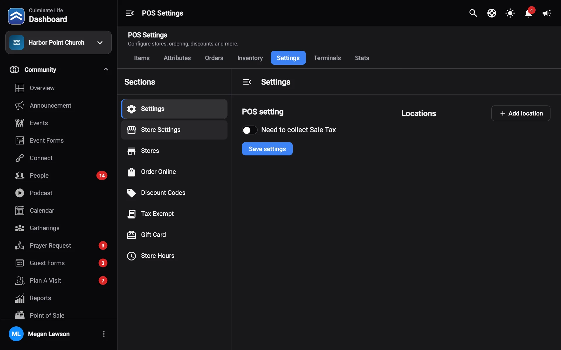Click the Settings gear section icon
Image resolution: width=561 pixels, height=350 pixels.
pos(131,109)
